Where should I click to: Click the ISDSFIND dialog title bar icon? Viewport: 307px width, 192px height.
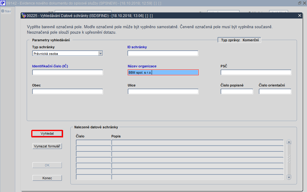pyautogui.click(x=24, y=16)
